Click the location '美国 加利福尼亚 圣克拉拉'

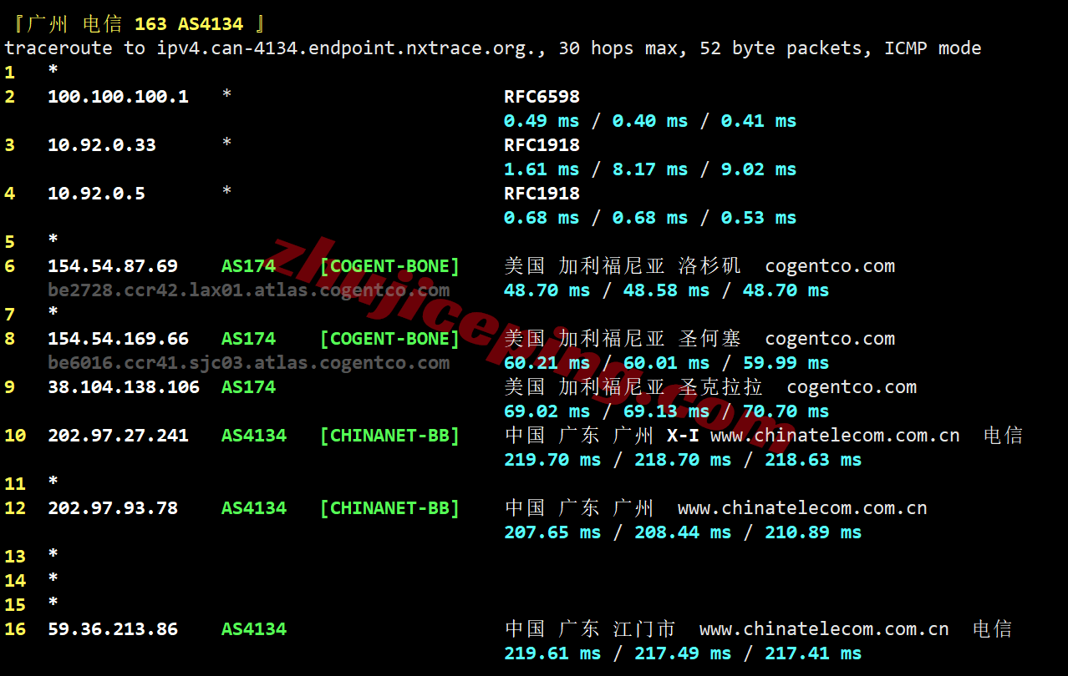point(633,387)
